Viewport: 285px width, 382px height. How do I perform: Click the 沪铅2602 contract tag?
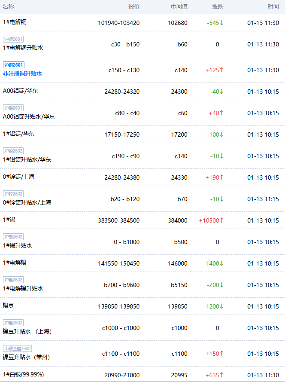coord(13,151)
